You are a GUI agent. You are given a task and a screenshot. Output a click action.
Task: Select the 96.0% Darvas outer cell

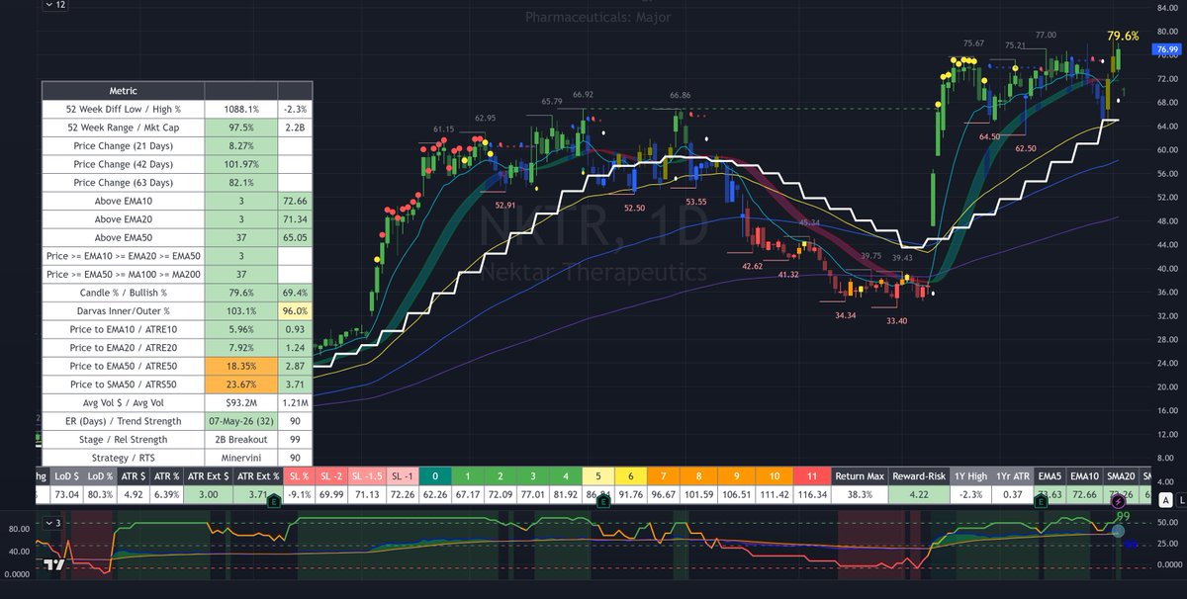295,310
